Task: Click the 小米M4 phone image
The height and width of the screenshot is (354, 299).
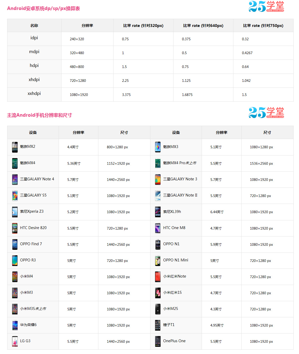Action: click(x=15, y=277)
